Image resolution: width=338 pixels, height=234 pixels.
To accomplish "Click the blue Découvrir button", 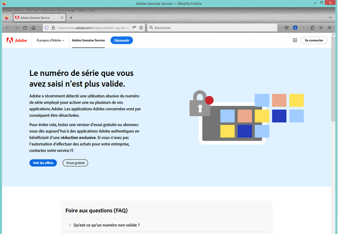I will pyautogui.click(x=122, y=40).
